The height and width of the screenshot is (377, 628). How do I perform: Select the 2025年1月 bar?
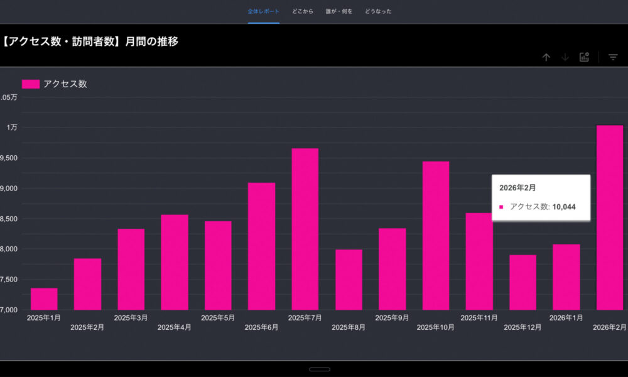click(44, 299)
